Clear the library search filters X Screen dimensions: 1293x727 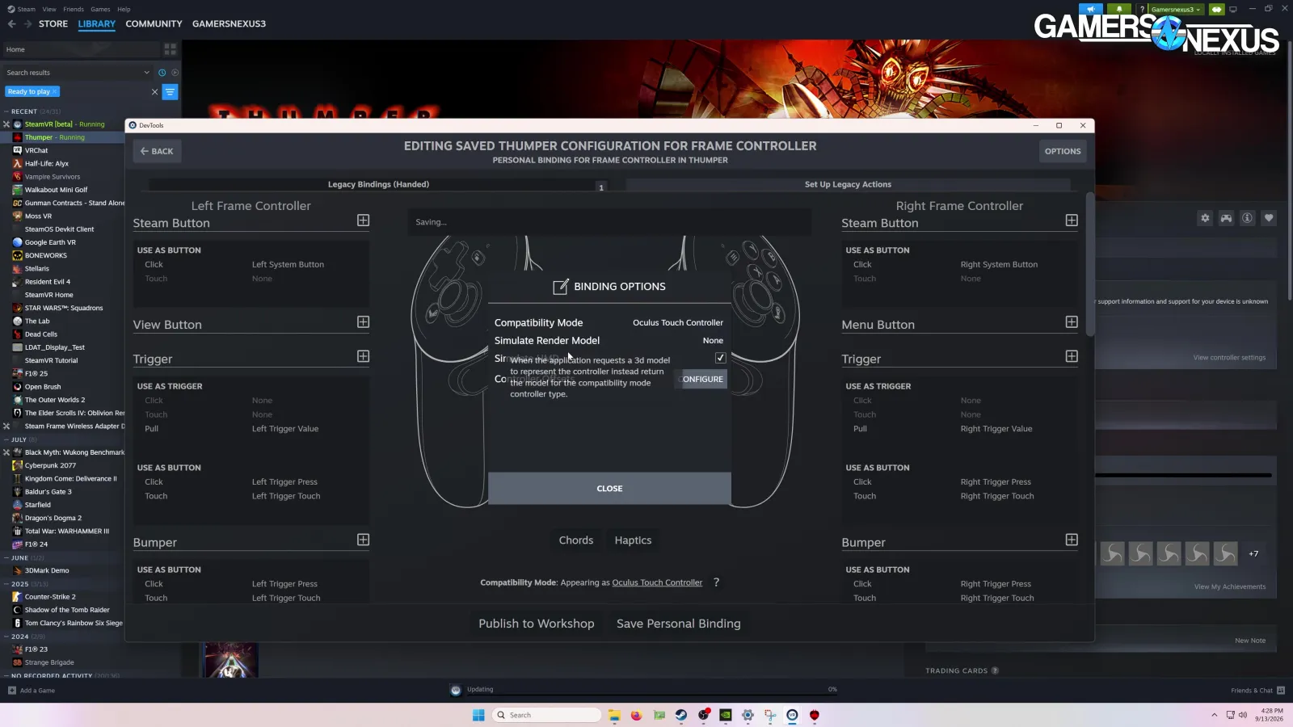154,92
